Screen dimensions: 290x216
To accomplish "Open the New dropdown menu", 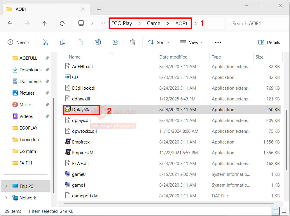I will (18, 42).
